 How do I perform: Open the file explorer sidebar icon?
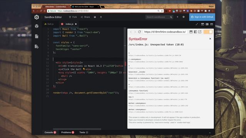point(37,36)
